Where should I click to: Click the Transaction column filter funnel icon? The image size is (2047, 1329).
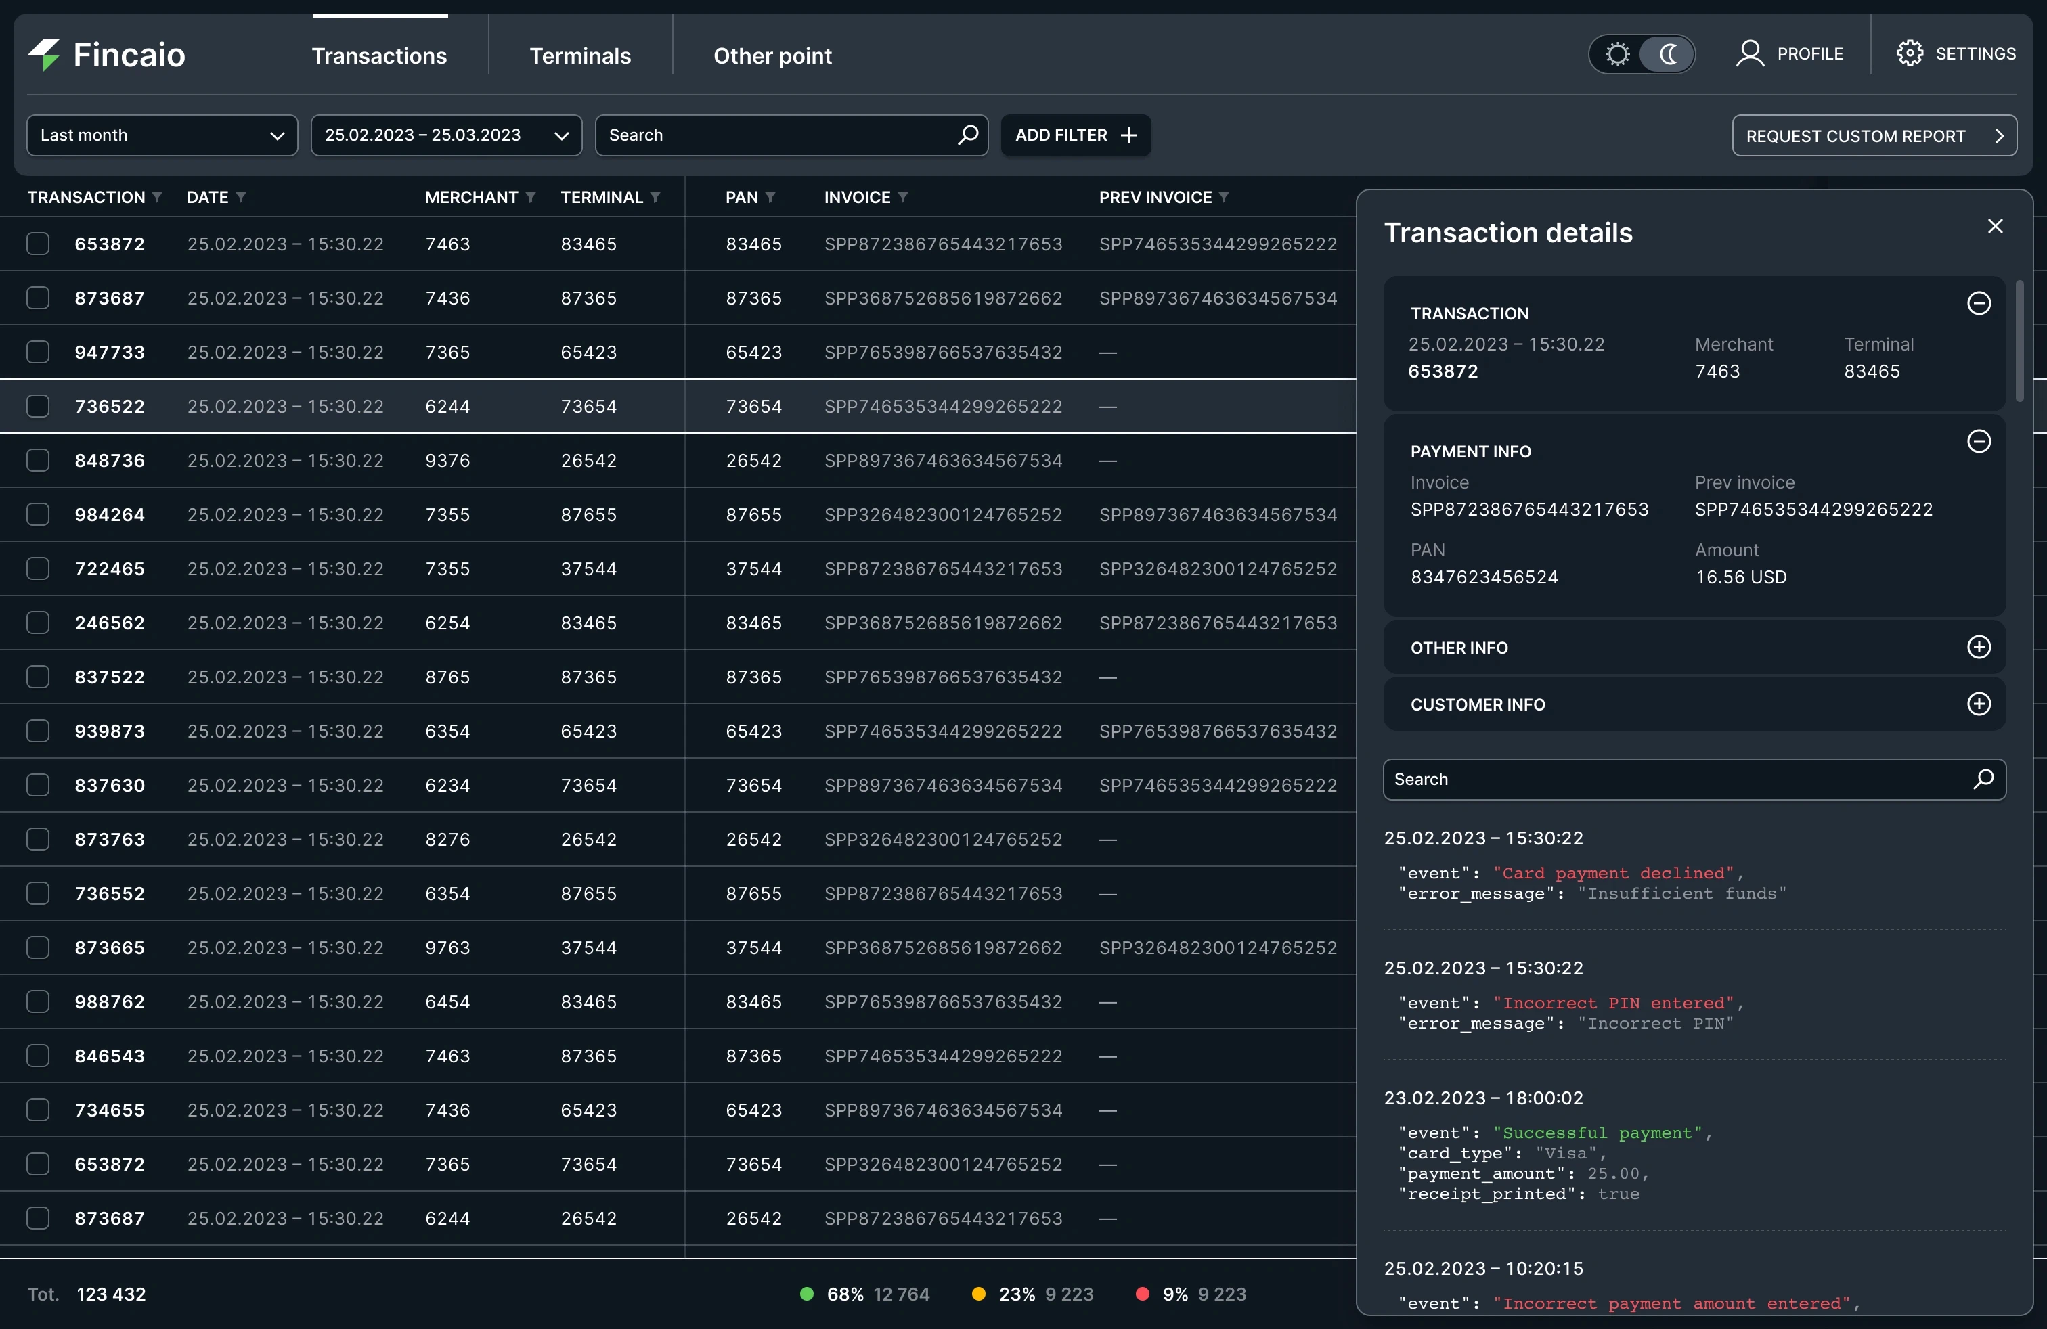(x=158, y=198)
